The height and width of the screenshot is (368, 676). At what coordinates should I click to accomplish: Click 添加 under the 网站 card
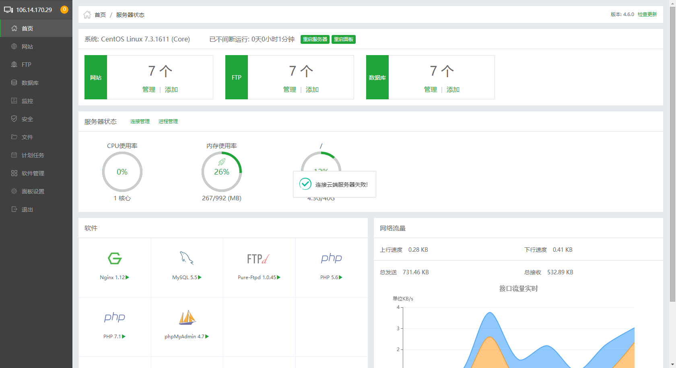[x=171, y=90]
